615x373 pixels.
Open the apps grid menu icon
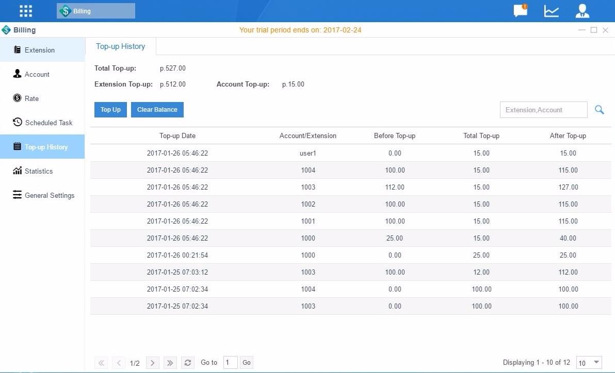pos(25,11)
